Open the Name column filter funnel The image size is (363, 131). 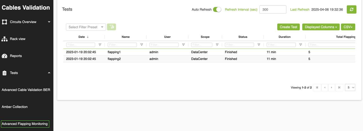point(142,45)
